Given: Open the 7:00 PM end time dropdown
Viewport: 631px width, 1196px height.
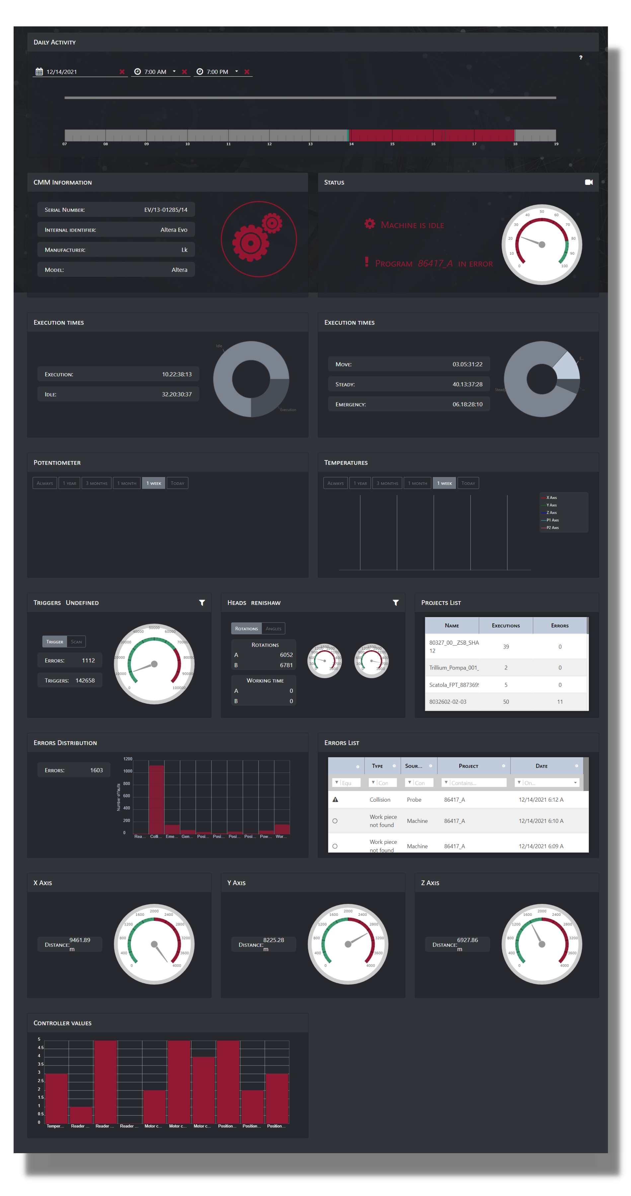Looking at the screenshot, I should 236,71.
